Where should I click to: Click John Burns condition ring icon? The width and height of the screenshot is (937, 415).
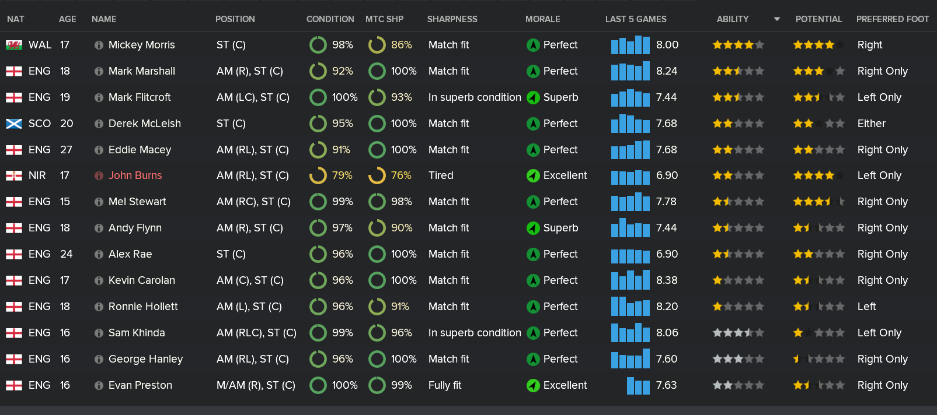click(x=318, y=175)
